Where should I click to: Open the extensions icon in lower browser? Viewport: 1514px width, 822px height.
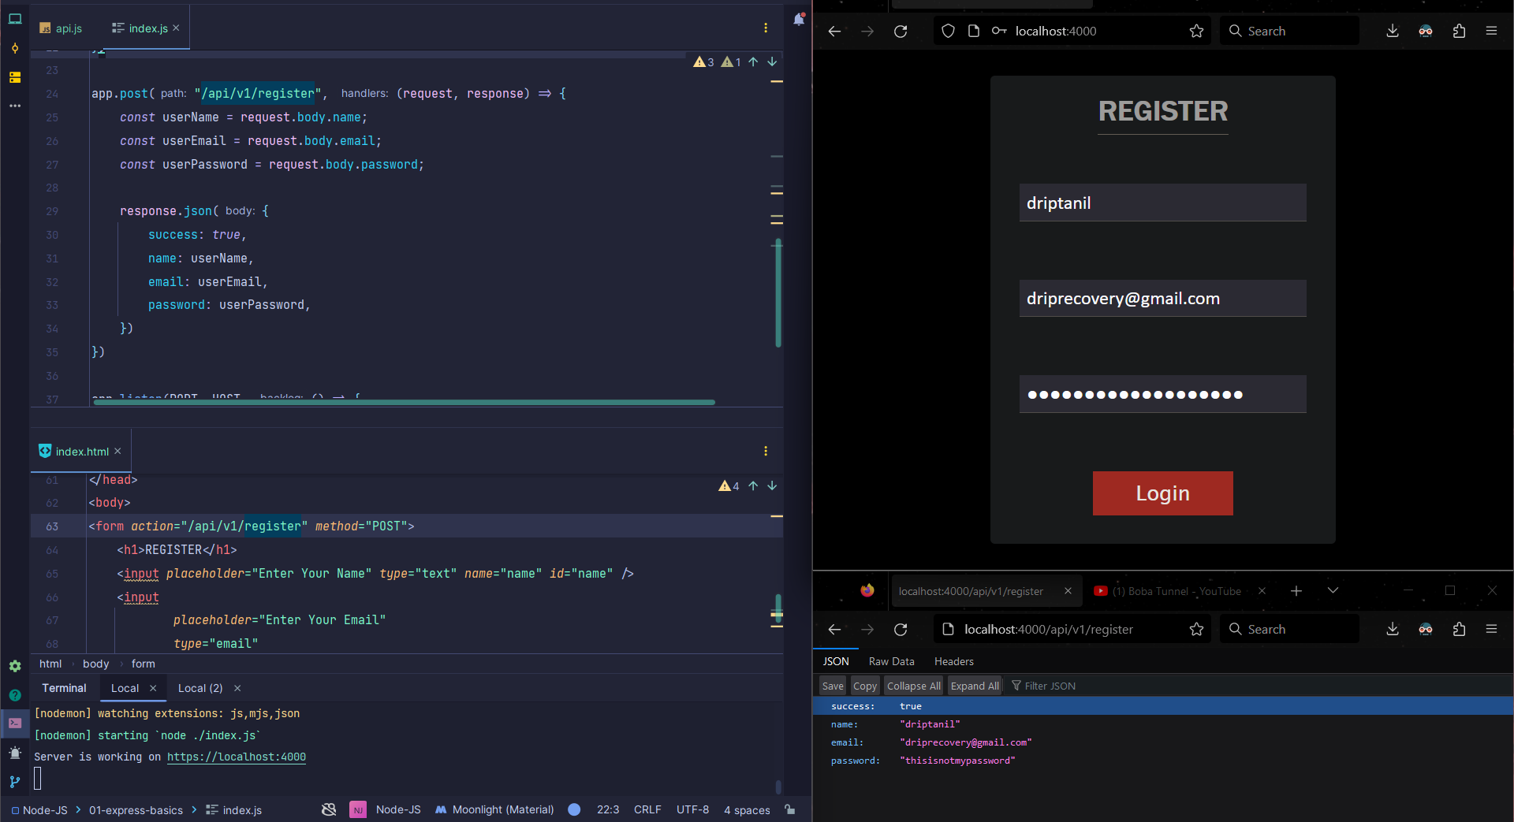(1459, 630)
